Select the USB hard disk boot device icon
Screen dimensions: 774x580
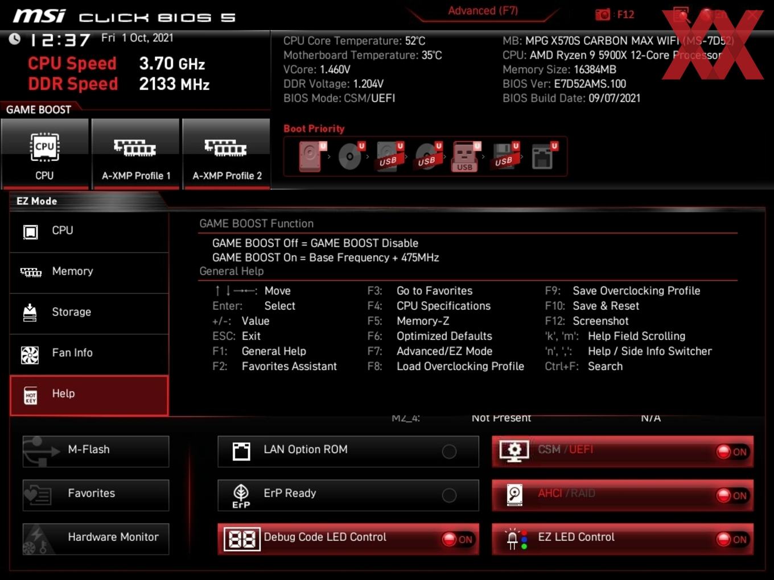389,156
